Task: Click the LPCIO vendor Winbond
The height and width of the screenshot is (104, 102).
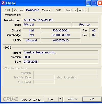Action: pos(31,40)
